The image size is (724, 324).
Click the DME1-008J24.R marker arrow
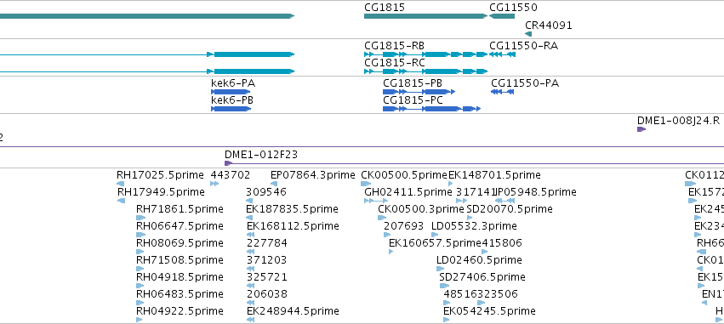pos(641,129)
